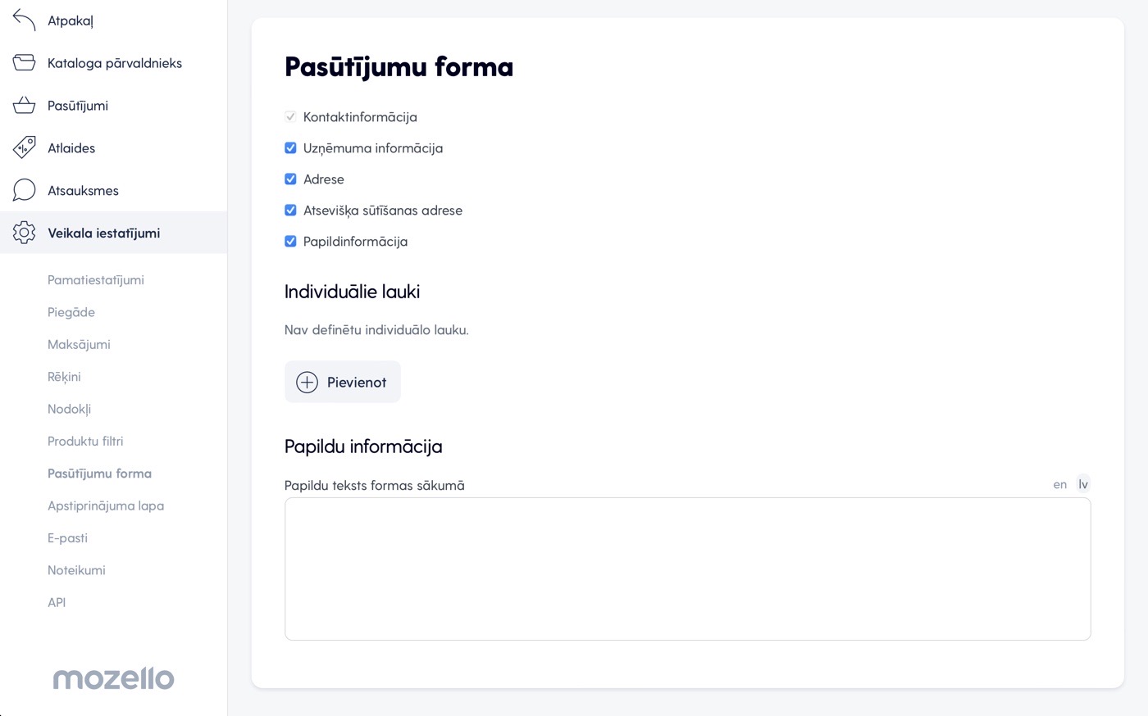The width and height of the screenshot is (1148, 716).
Task: Open the Apstiprinājuma lapa settings
Action: tap(106, 505)
